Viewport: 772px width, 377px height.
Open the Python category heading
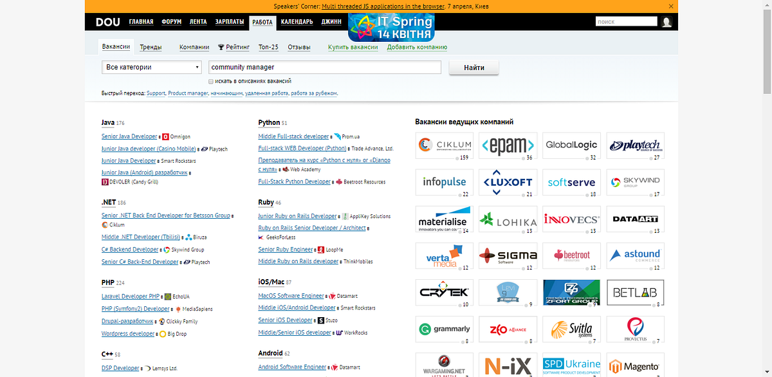[269, 122]
